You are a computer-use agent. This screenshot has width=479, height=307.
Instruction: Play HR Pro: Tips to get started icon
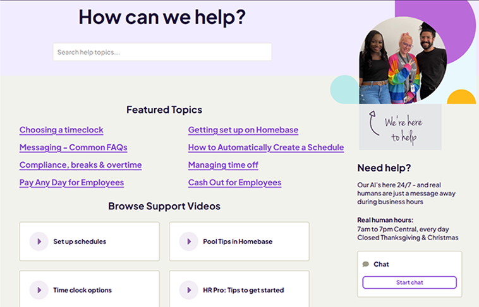pyautogui.click(x=189, y=290)
